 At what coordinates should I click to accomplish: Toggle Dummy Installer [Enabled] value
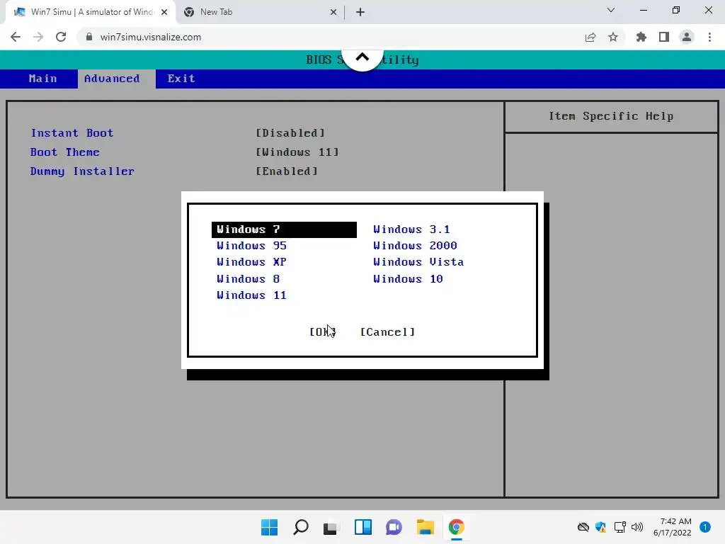coord(287,171)
